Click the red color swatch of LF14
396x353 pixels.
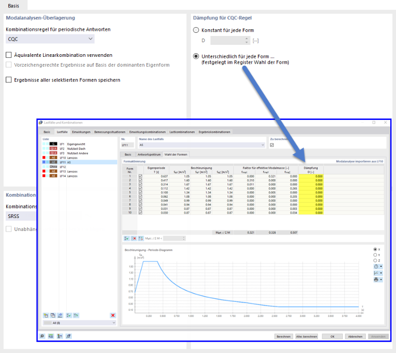point(44,176)
